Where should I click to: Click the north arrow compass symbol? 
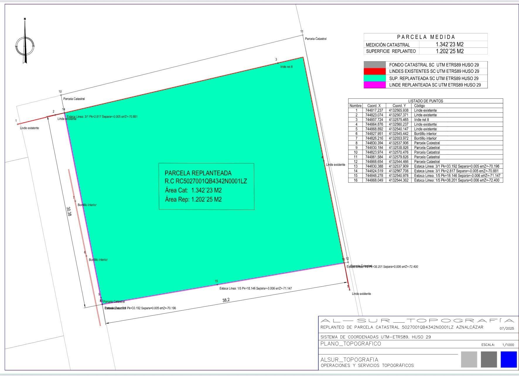pos(25,41)
